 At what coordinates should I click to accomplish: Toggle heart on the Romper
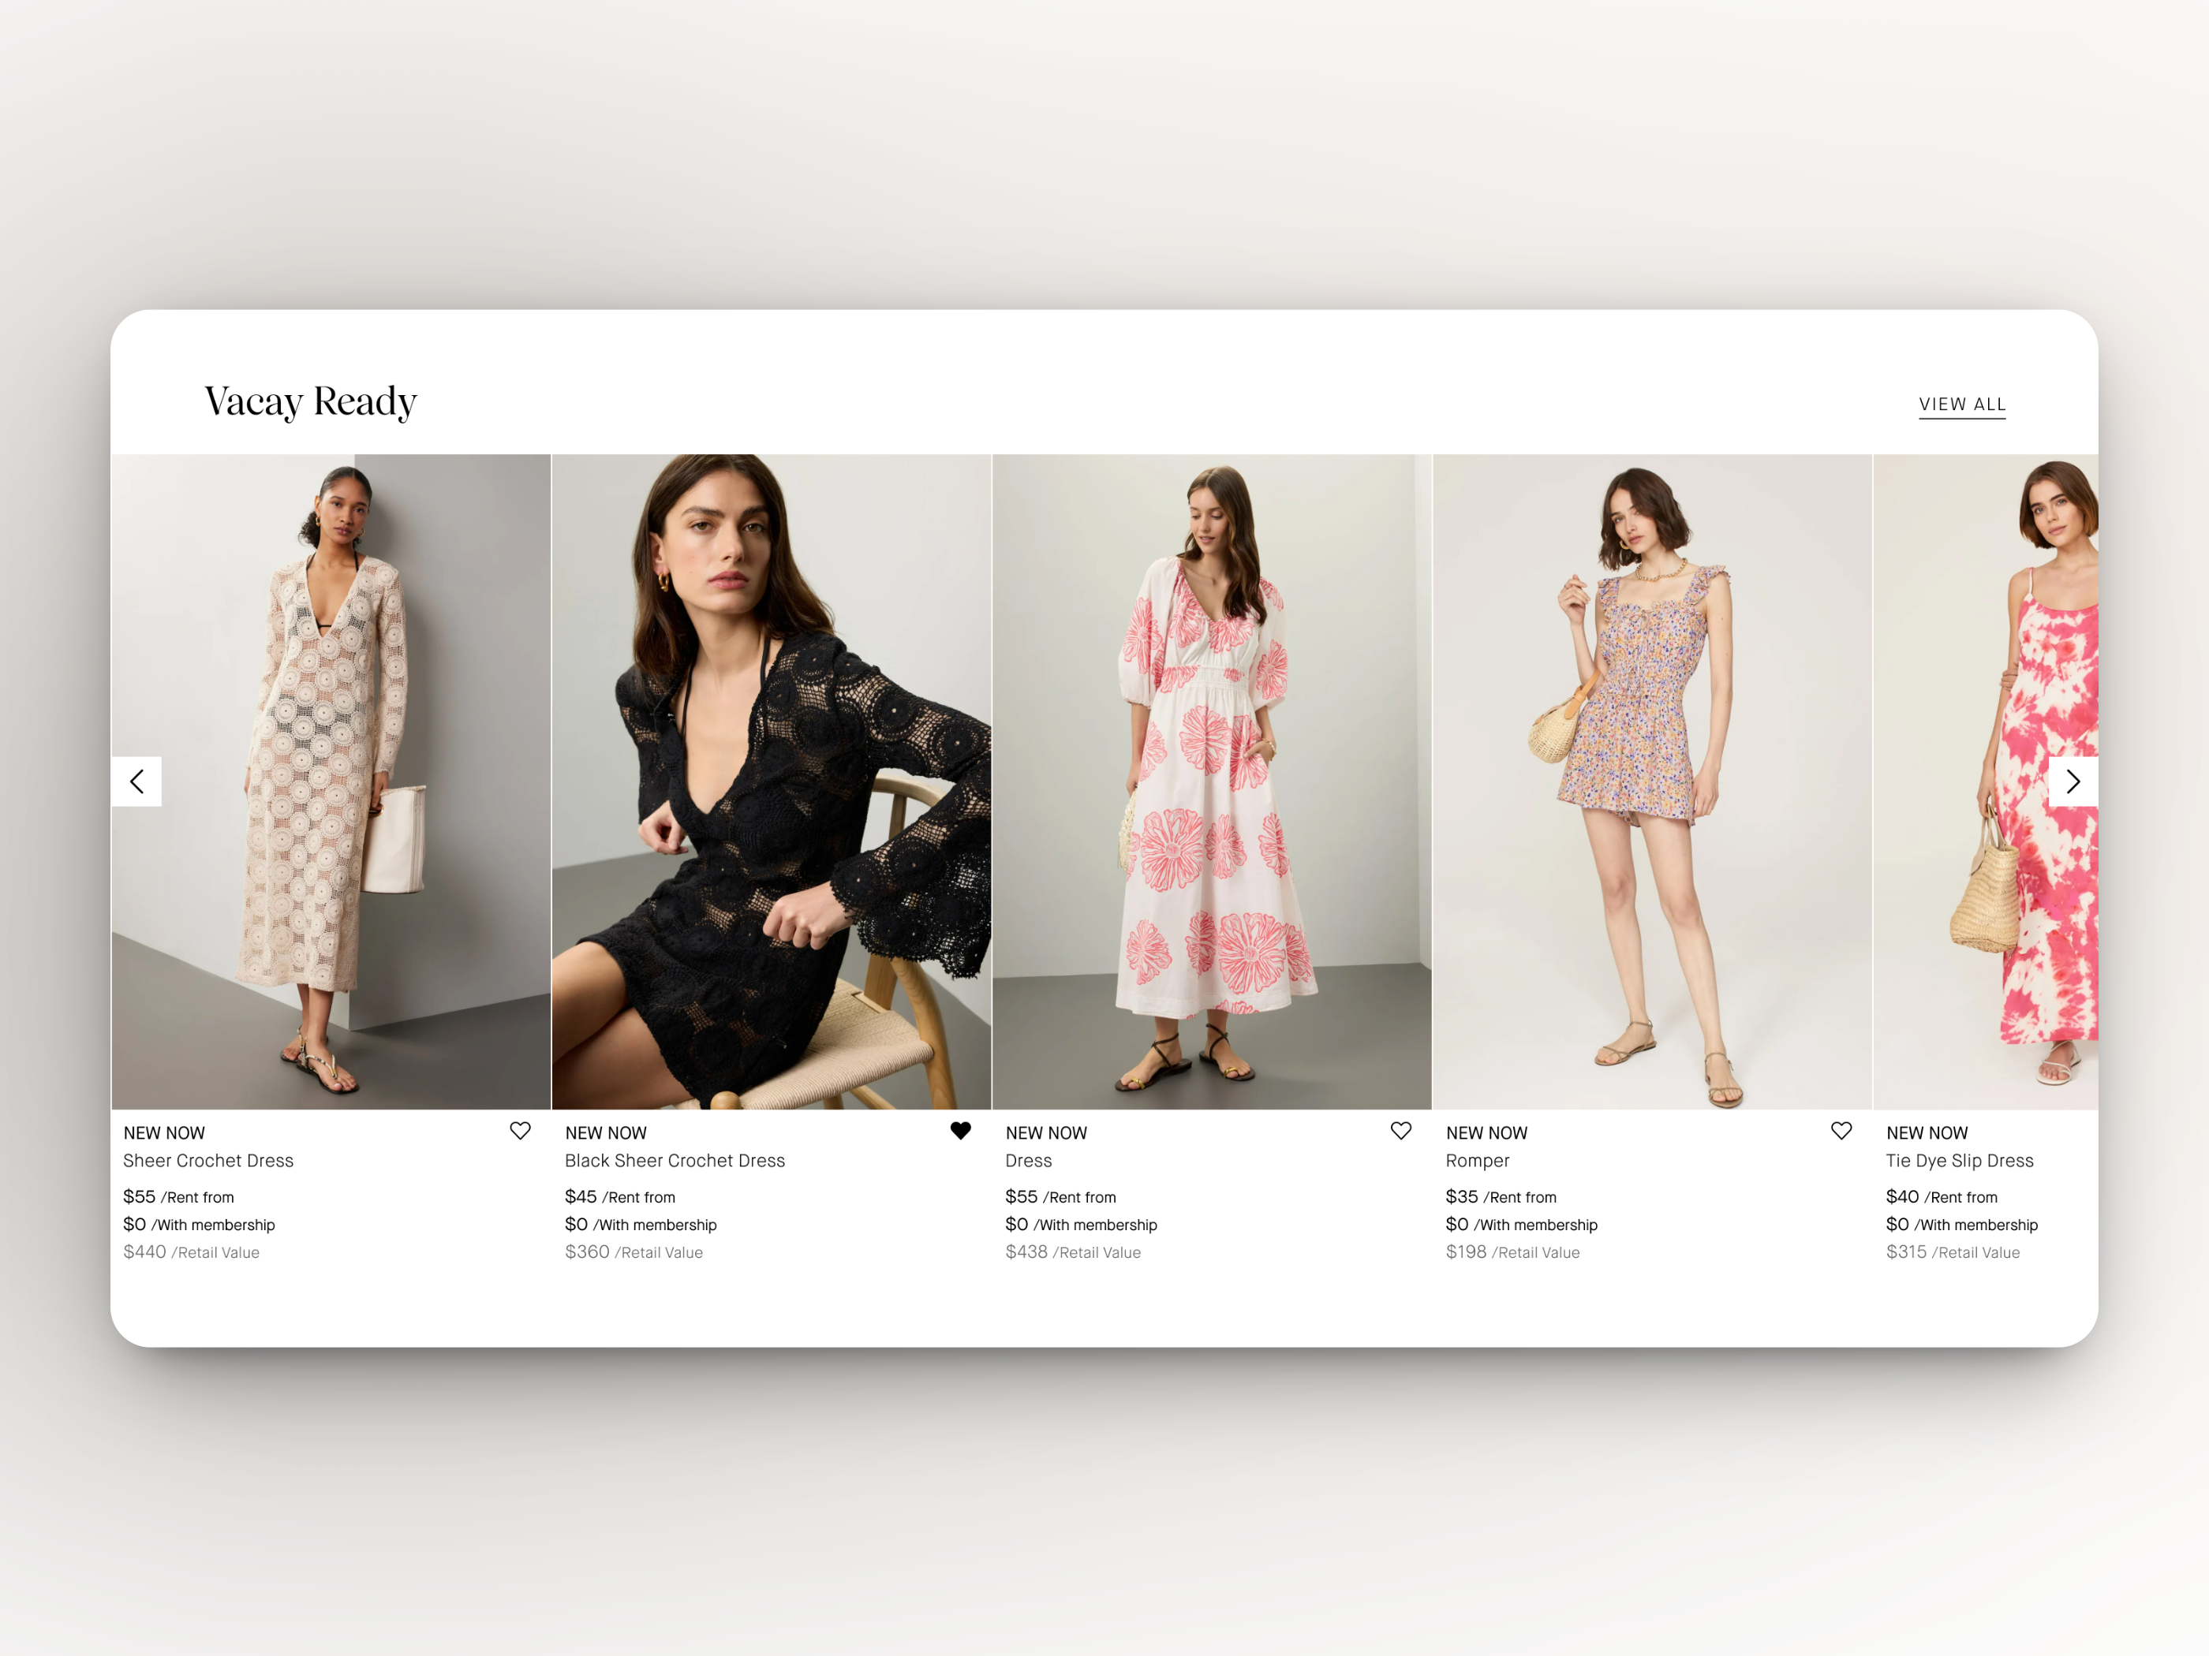tap(1841, 1131)
